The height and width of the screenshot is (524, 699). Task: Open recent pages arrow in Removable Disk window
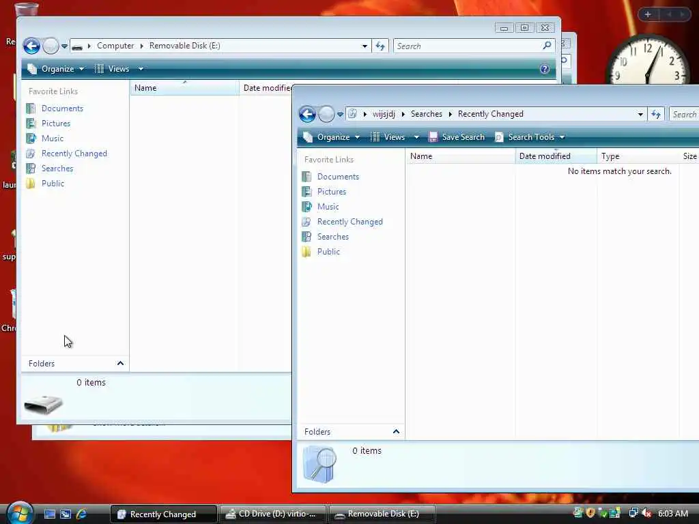(64, 46)
